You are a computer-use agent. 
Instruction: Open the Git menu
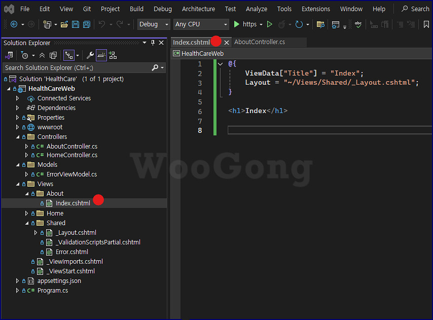click(87, 9)
